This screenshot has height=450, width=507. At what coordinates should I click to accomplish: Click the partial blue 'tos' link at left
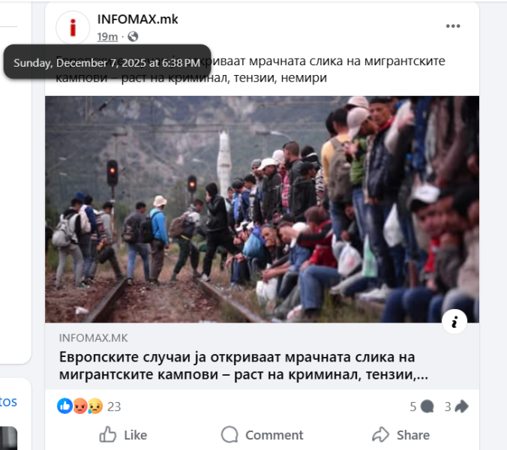(8, 401)
